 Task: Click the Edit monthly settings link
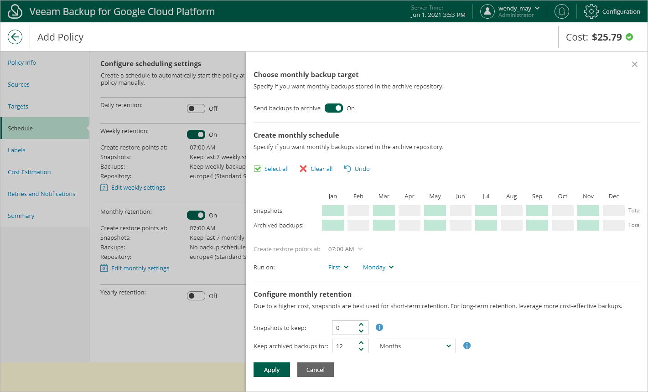pos(140,268)
